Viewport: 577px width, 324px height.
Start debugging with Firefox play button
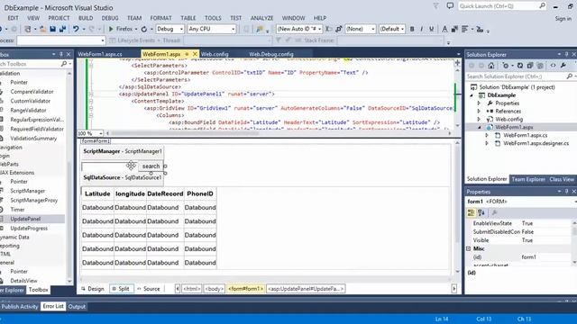(111, 29)
